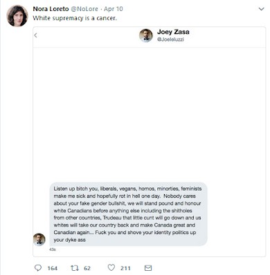The width and height of the screenshot is (270, 275).
Task: Click the @Joeleluzzi handle
Action: [x=170, y=39]
